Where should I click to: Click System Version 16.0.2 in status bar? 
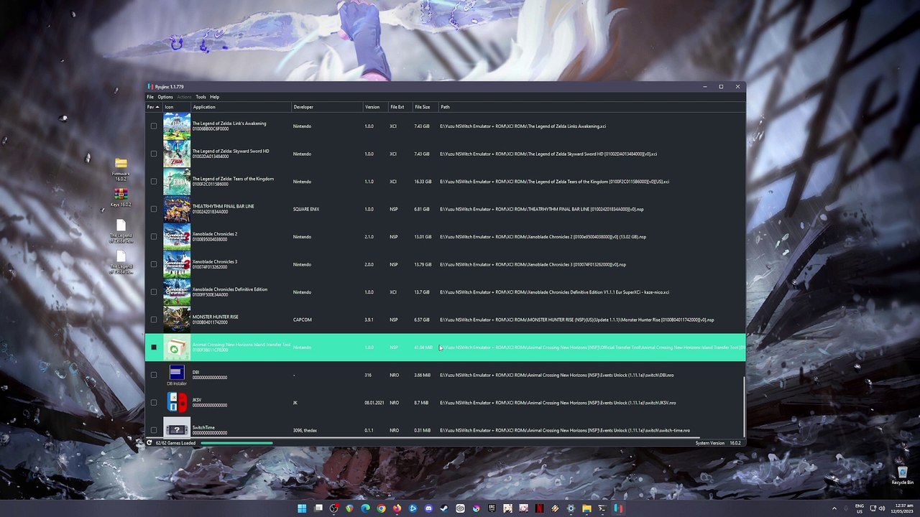(718, 443)
